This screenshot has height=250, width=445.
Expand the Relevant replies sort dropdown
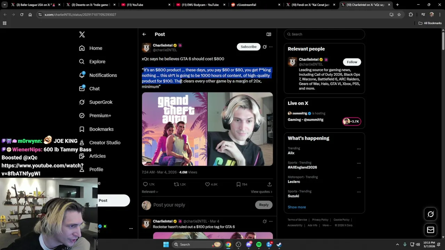click(x=150, y=192)
